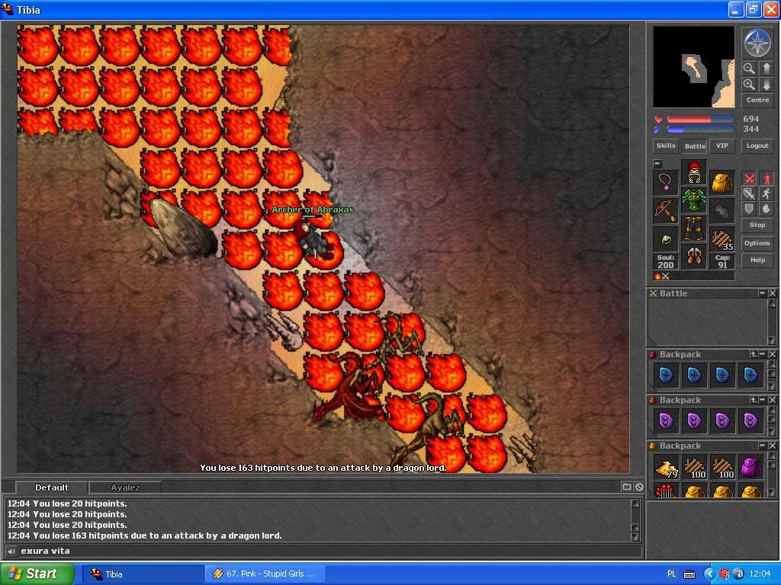Select stand while fighting mode
The width and height of the screenshot is (781, 585).
point(767,178)
